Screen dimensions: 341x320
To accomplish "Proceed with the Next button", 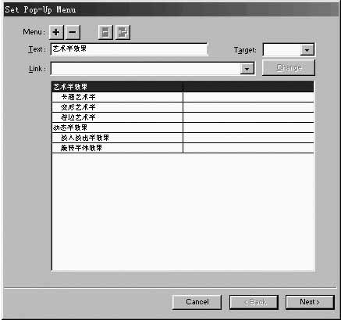I will coord(310,302).
